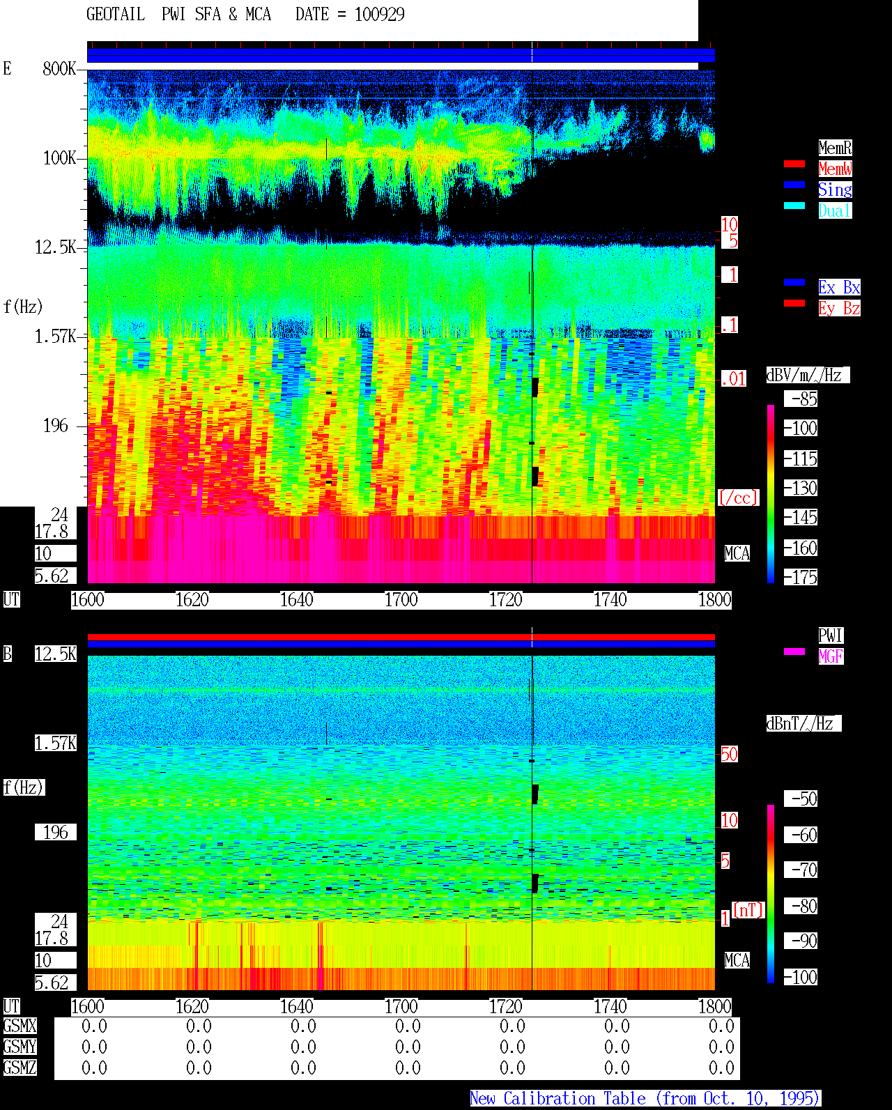Click the -50 magnetic scale value
Screen dimensions: 892x1110
801,799
